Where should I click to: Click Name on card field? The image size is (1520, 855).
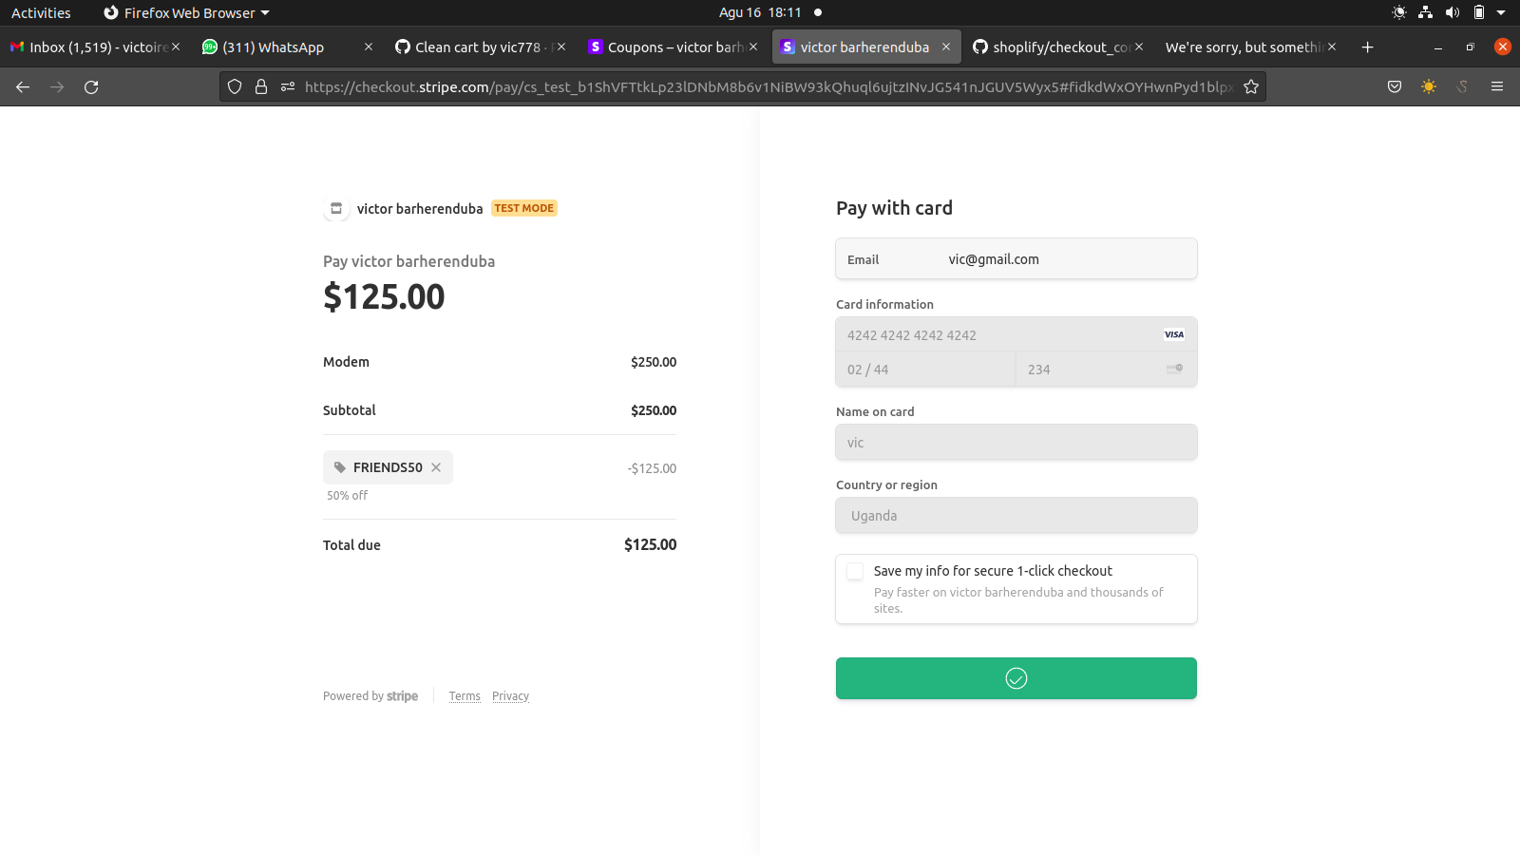pyautogui.click(x=1016, y=443)
